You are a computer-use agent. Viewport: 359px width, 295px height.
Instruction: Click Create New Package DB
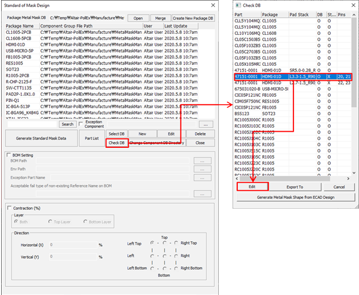coord(194,18)
